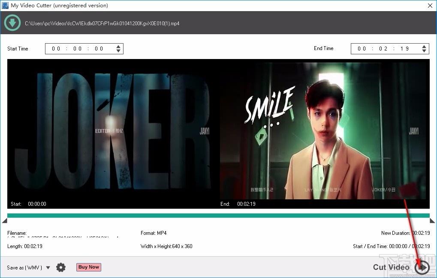Click the Start Time label

18,49
